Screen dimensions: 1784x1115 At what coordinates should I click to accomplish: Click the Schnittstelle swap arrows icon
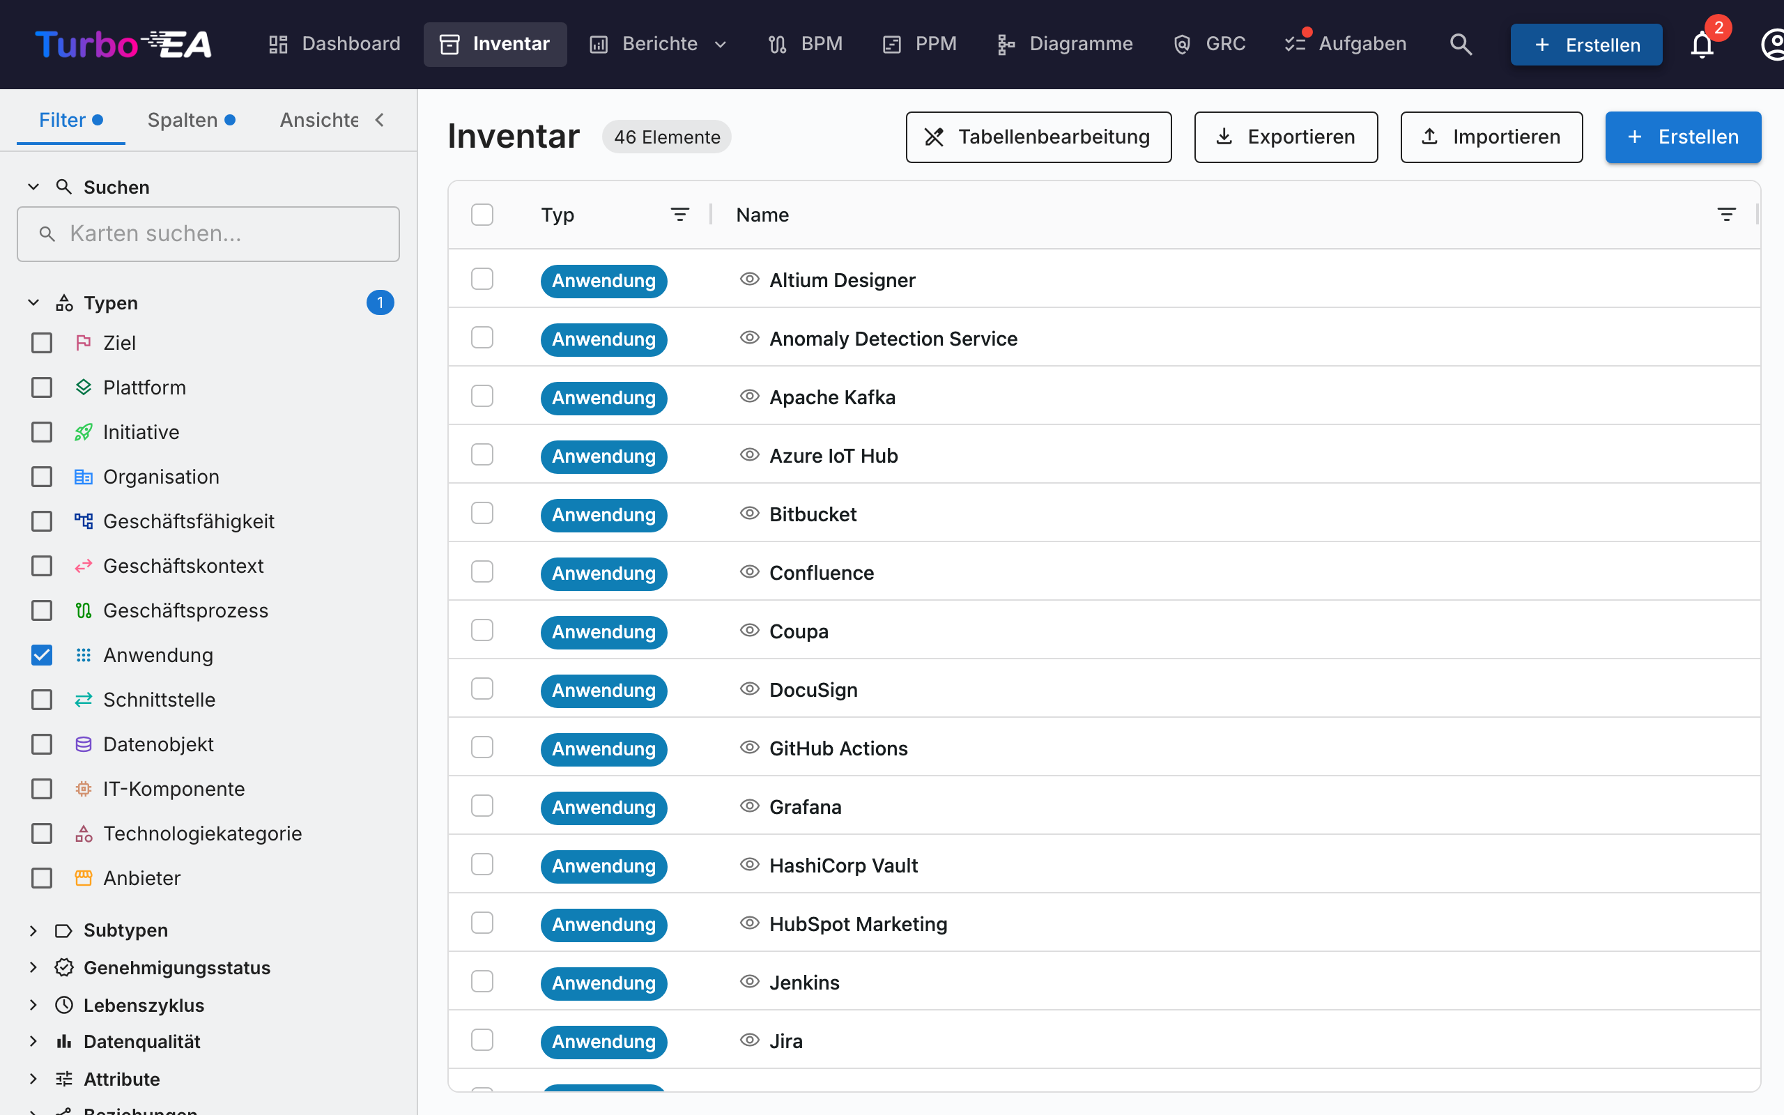pyautogui.click(x=84, y=700)
